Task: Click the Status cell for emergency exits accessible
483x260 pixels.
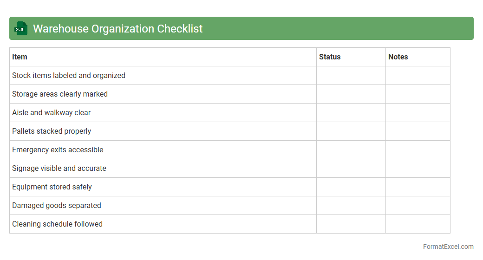Action: click(x=351, y=149)
